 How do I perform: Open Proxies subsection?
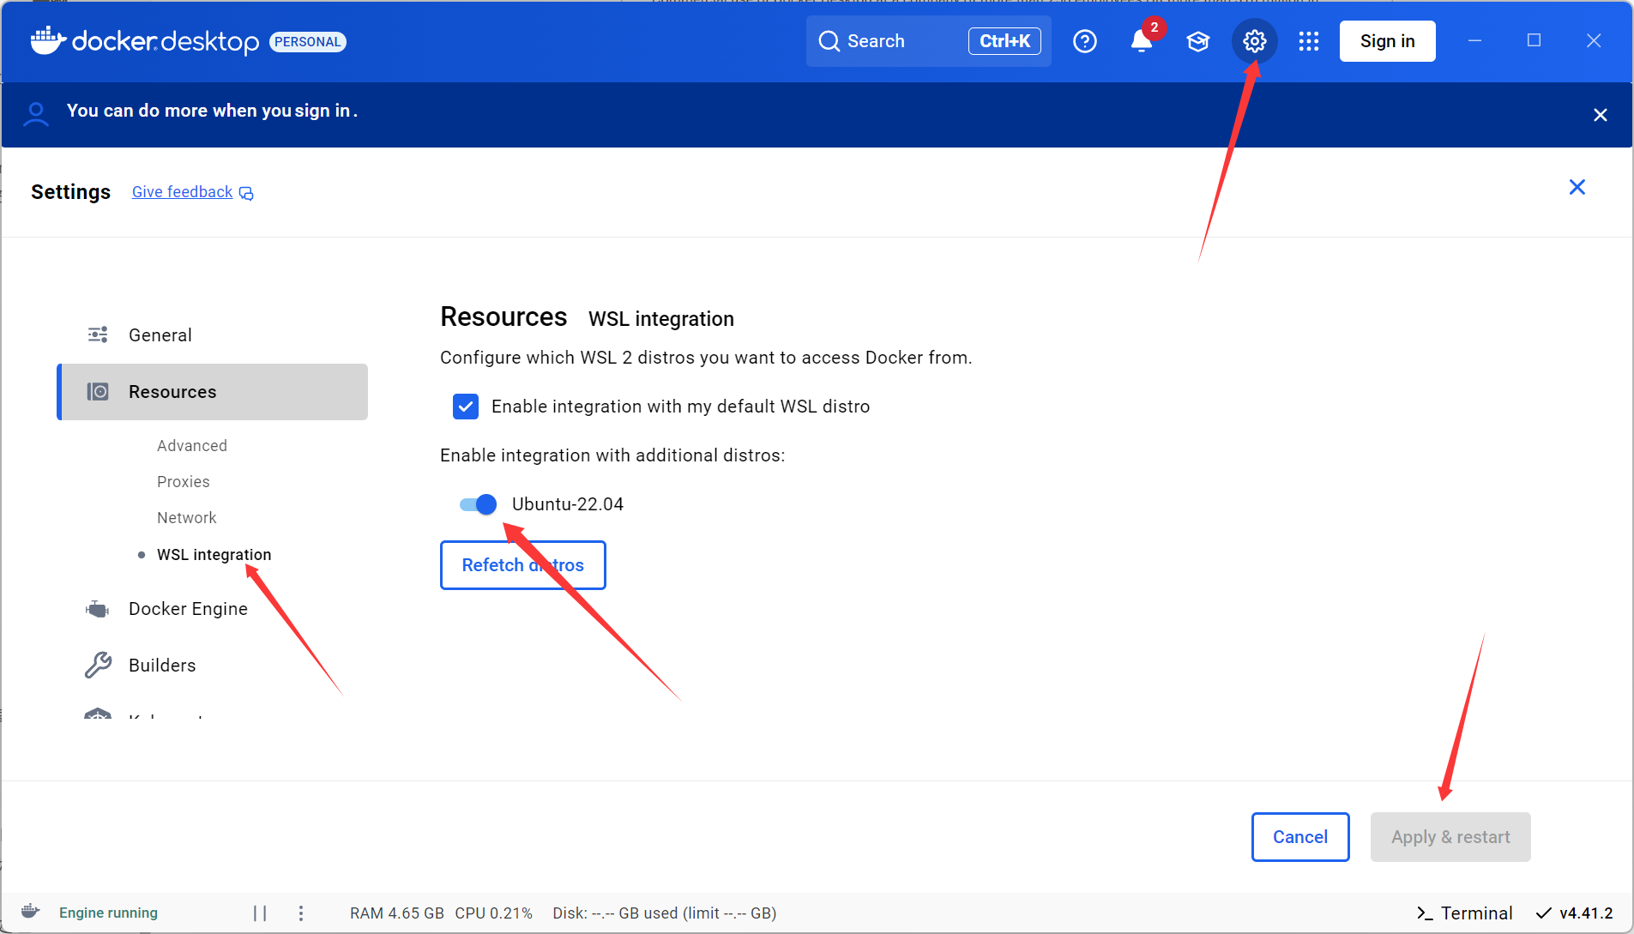point(184,482)
